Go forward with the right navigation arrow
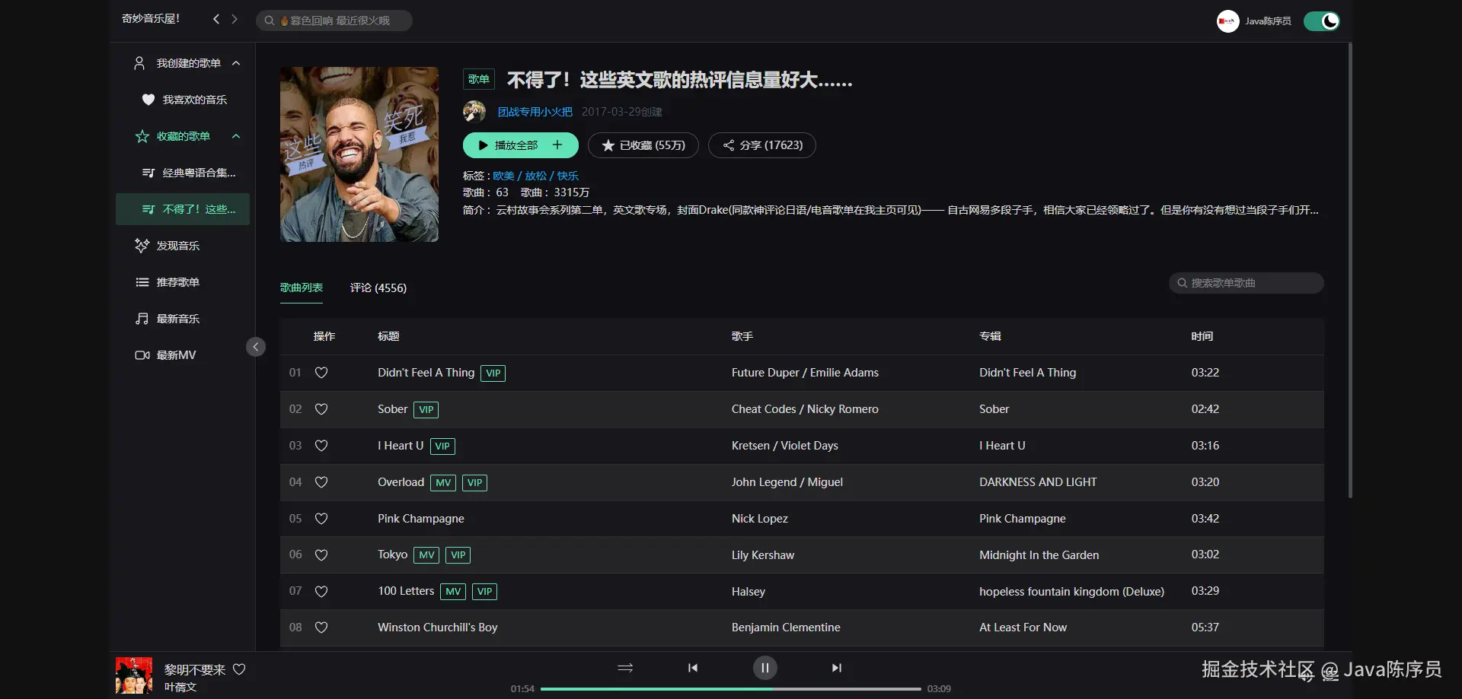Image resolution: width=1462 pixels, height=699 pixels. click(x=235, y=20)
